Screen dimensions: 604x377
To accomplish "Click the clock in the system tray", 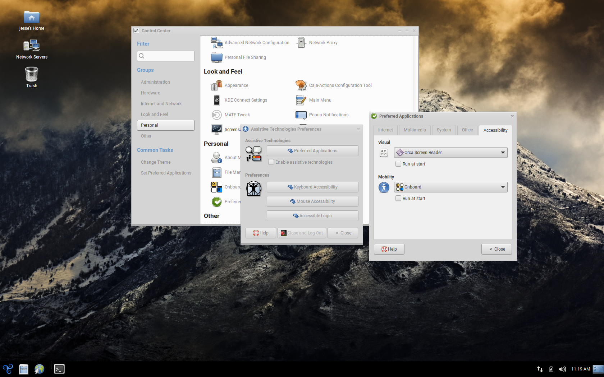I will click(x=581, y=369).
